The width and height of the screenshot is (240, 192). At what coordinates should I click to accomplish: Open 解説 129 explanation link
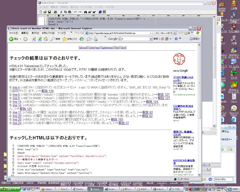pos(47,91)
